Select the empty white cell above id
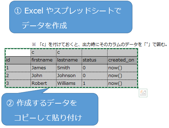 coord(18,52)
